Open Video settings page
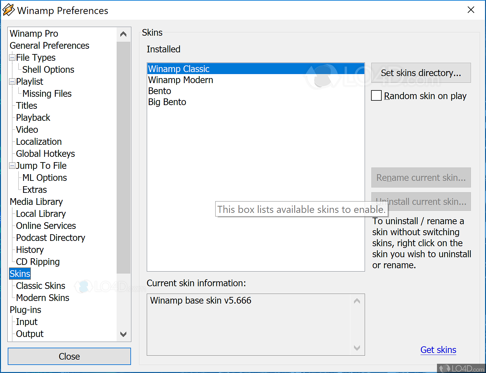The width and height of the screenshot is (486, 373). coord(27,130)
